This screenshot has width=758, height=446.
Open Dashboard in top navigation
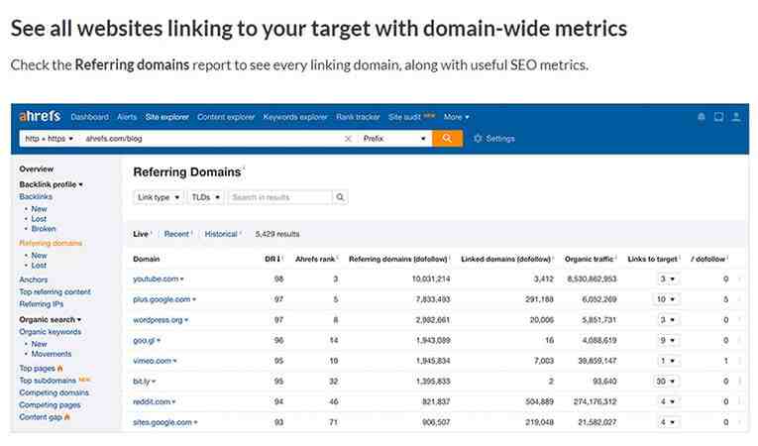[x=89, y=117]
